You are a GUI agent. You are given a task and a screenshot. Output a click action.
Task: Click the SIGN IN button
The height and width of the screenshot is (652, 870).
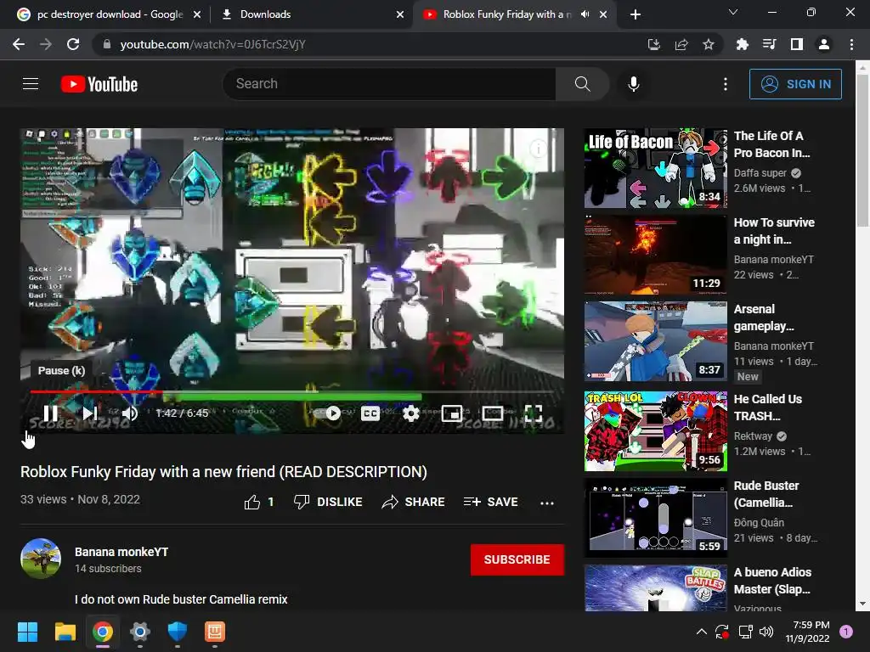point(795,84)
